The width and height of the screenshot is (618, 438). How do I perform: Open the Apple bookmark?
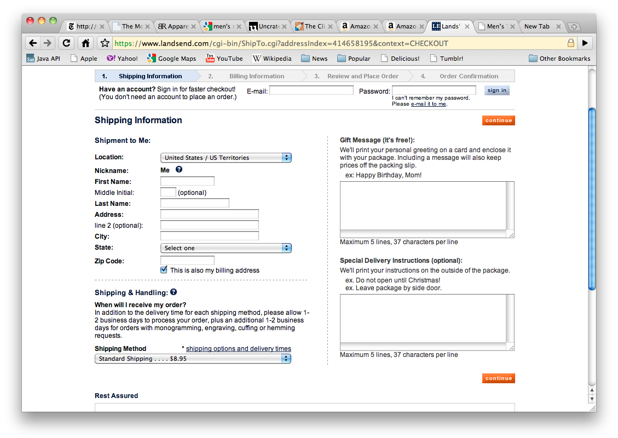click(84, 59)
